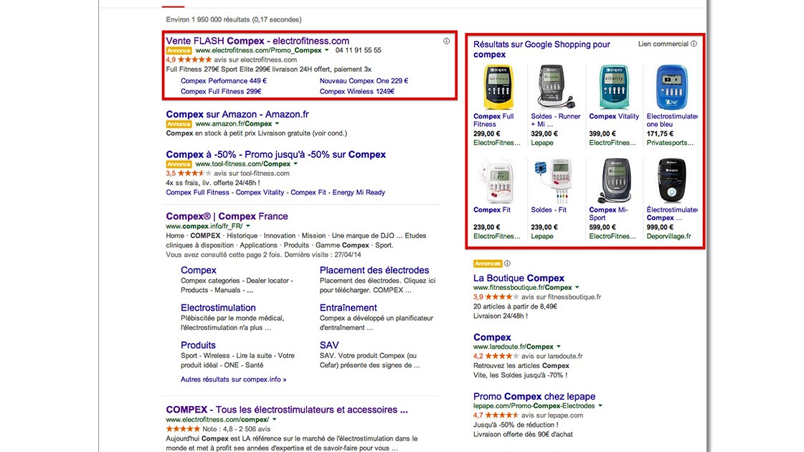
Task: Open Produits sitelink
Action: 198,345
